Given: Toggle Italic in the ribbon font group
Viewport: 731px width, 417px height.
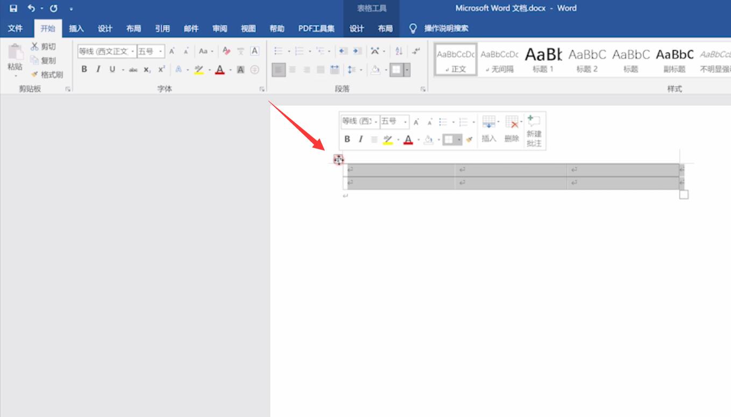Looking at the screenshot, I should [98, 69].
